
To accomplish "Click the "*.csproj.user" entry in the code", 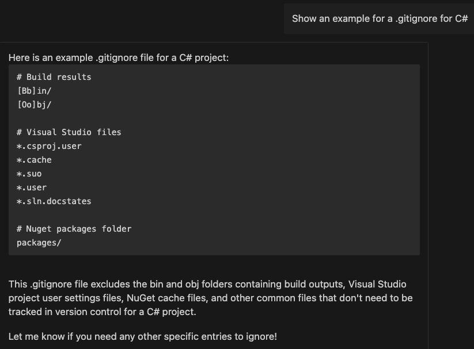I will pyautogui.click(x=49, y=146).
